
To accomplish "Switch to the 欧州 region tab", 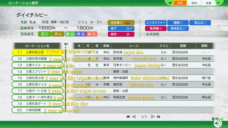I will pyautogui.click(x=194, y=3).
